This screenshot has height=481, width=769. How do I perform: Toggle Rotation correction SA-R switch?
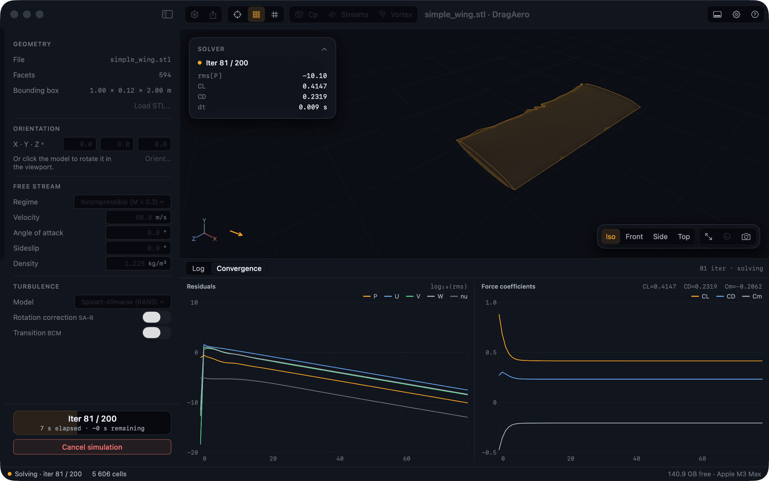coord(157,317)
